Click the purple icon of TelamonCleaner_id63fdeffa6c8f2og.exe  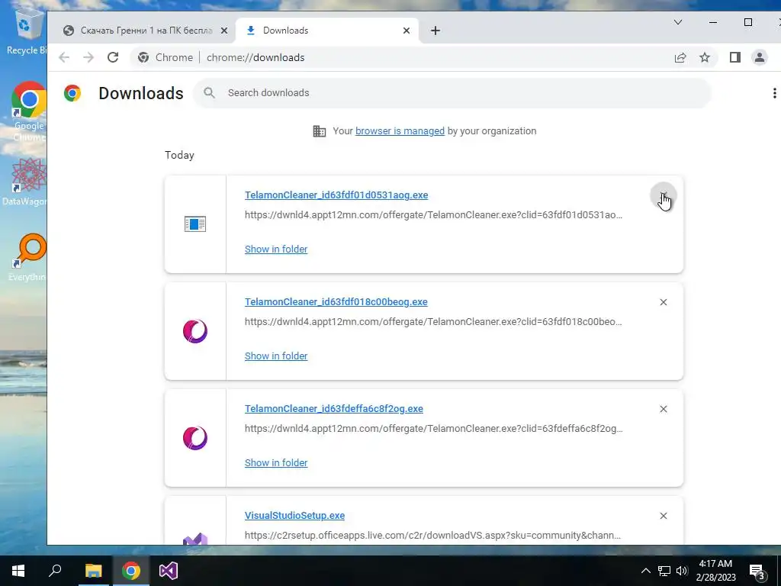pyautogui.click(x=194, y=438)
